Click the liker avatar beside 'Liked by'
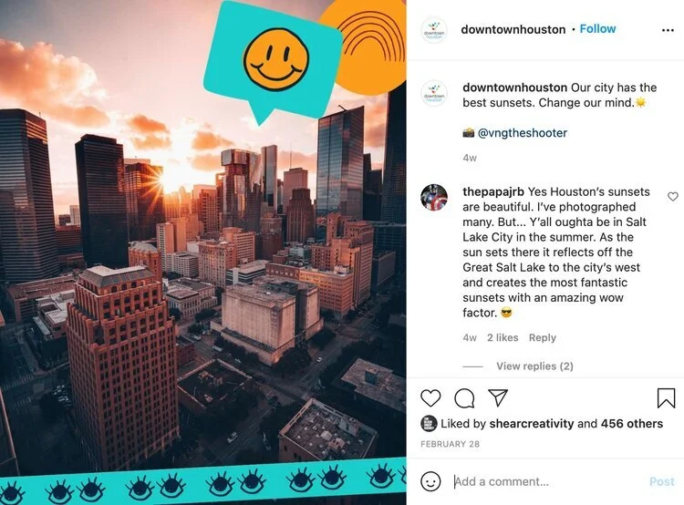Image resolution: width=684 pixels, height=505 pixels. click(x=429, y=424)
